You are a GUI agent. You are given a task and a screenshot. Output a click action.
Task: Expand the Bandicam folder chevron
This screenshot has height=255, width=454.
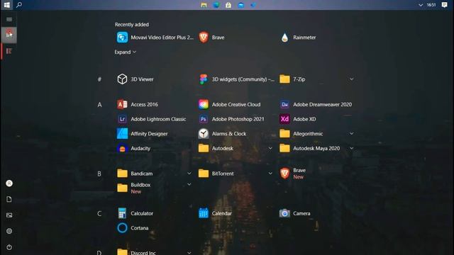click(x=189, y=174)
